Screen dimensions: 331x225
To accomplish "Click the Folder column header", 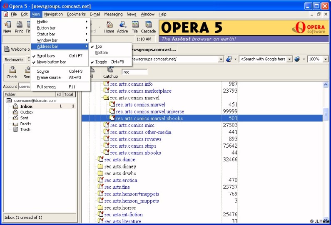I will [30, 94].
